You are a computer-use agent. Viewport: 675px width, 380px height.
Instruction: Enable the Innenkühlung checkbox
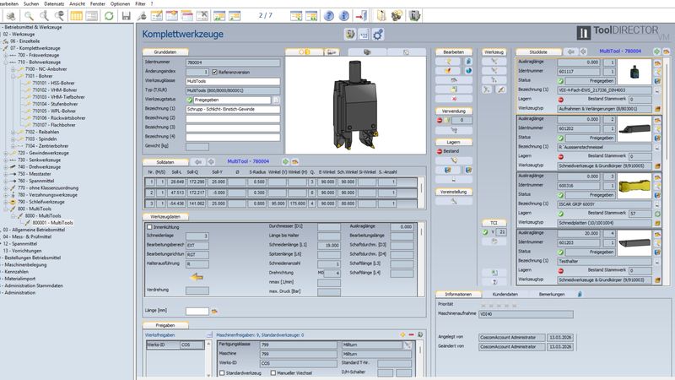[149, 227]
